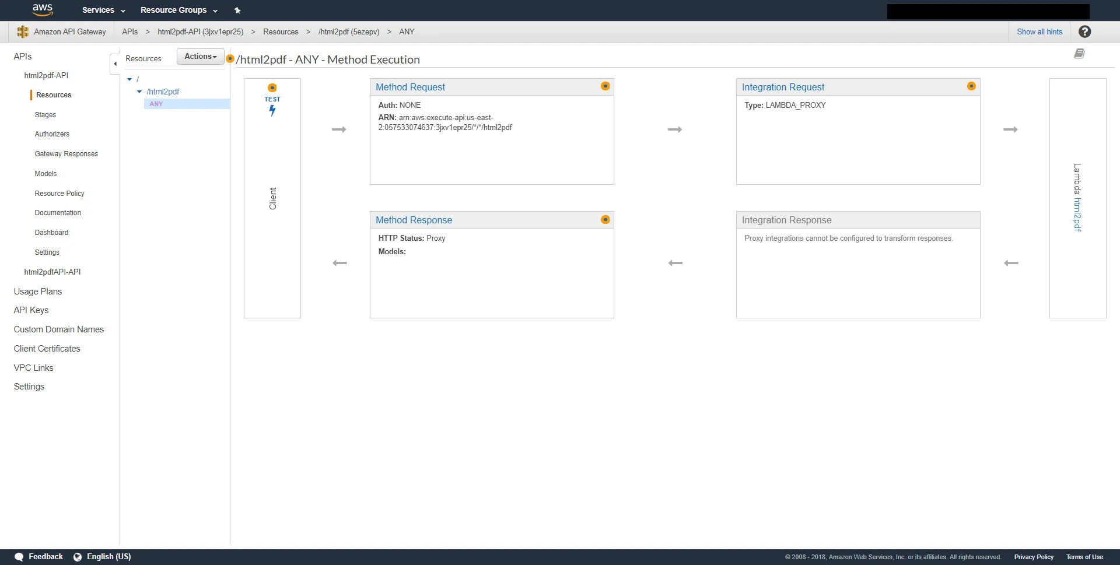
Task: Click the documentation book icon
Action: click(1079, 54)
